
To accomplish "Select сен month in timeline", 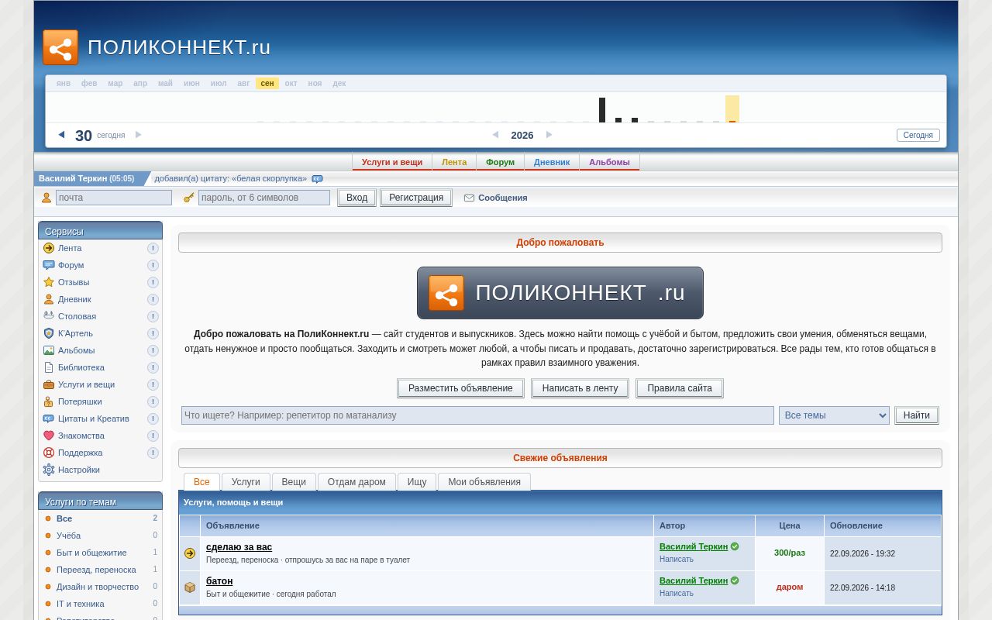I will pos(267,83).
